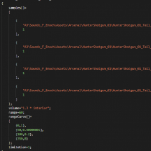
Task: Click the {0,1} rangeCurve entry
Action: [21, 126]
